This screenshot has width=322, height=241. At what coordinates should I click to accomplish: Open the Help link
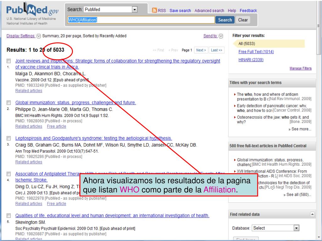tap(232, 11)
